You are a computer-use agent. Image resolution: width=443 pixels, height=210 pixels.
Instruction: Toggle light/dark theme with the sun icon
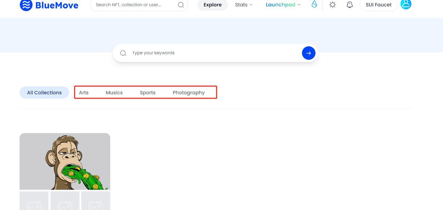[332, 5]
